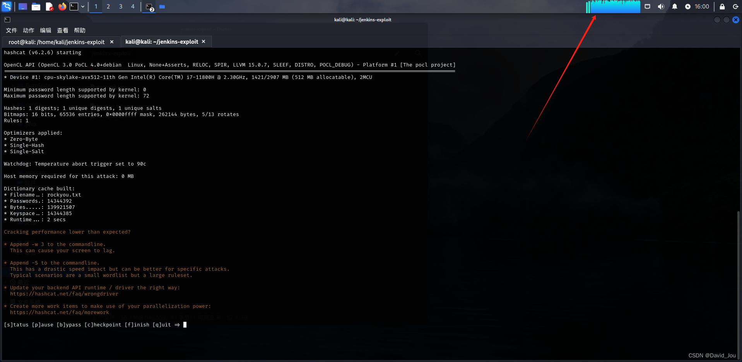Lock the screen with padlock icon

[x=722, y=7]
